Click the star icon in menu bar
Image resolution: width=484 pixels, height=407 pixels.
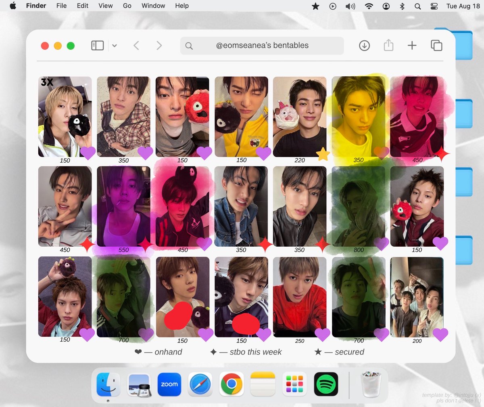coord(316,6)
